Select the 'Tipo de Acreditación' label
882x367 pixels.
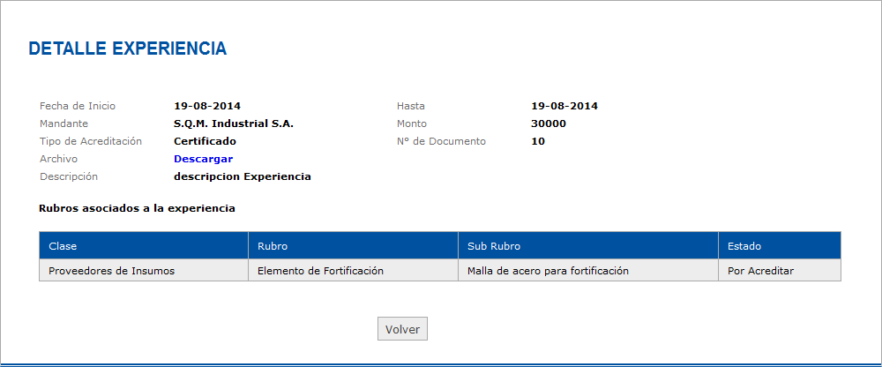tap(91, 141)
